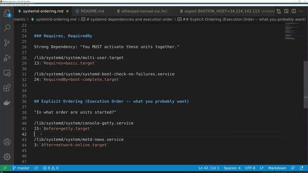Open the Extensions view
This screenshot has height=173, width=308.
pyautogui.click(x=7, y=88)
